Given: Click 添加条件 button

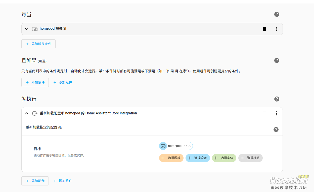Looking at the screenshot, I should coord(35,82).
